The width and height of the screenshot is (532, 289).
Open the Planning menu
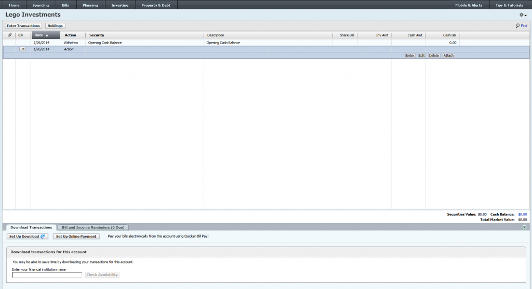point(90,5)
